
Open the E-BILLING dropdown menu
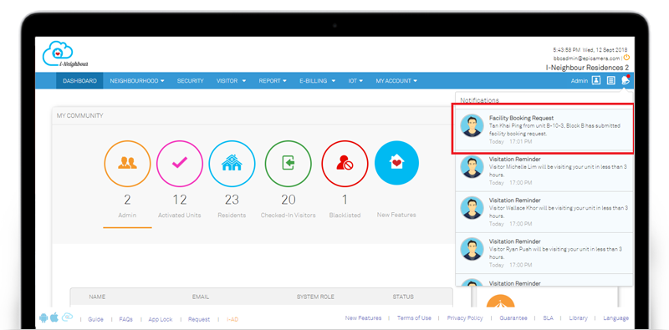click(317, 80)
